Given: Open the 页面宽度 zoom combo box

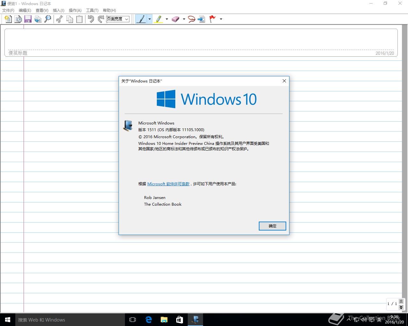Looking at the screenshot, I should coord(118,19).
